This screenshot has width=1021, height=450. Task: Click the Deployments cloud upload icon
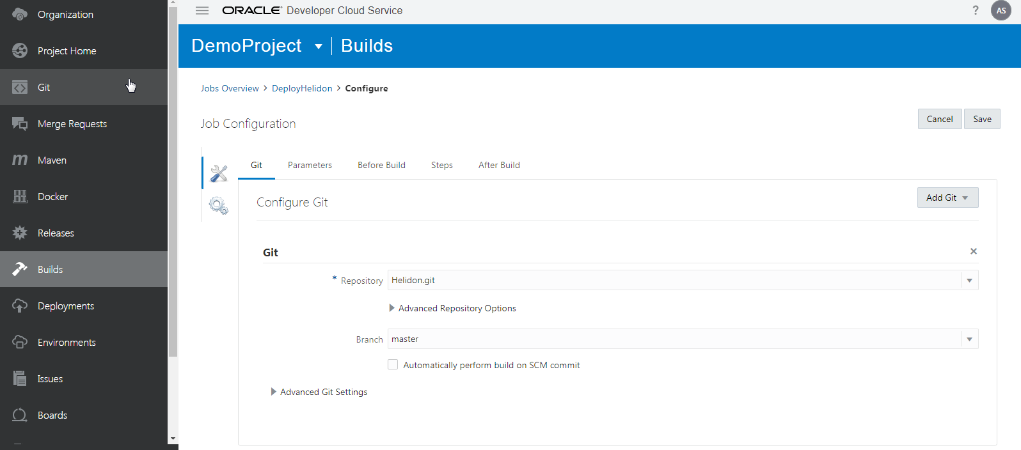coord(20,306)
